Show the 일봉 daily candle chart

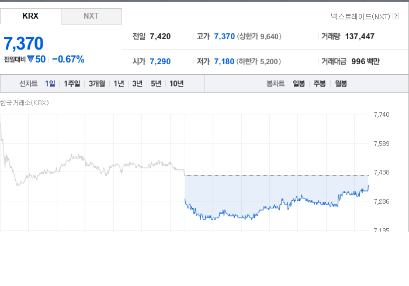click(299, 83)
